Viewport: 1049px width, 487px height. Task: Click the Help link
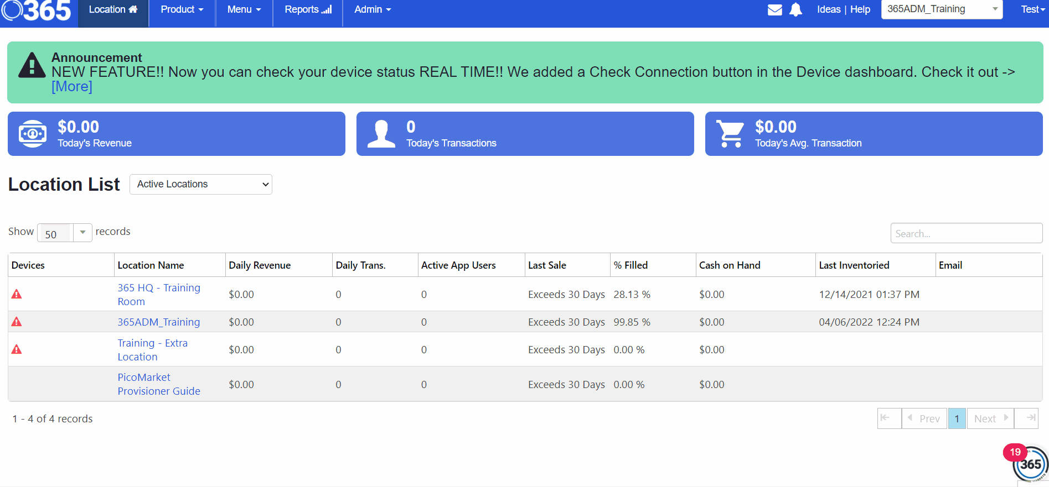(860, 9)
